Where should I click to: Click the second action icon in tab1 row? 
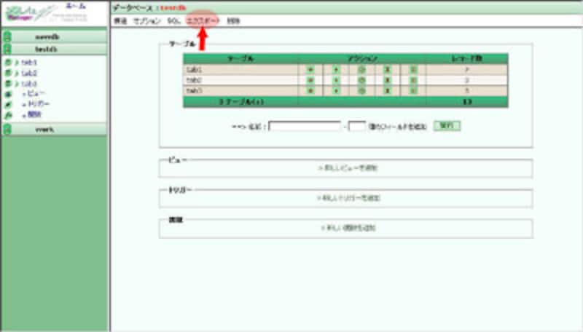pos(336,69)
